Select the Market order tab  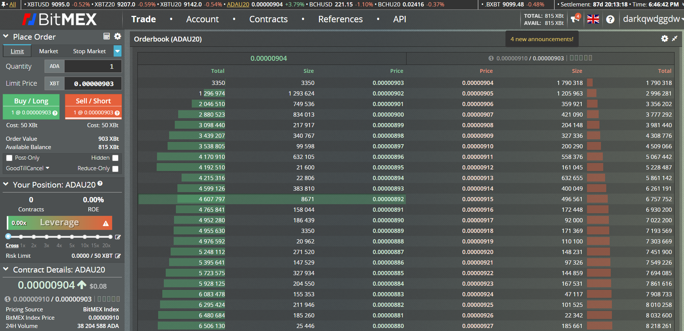(49, 51)
